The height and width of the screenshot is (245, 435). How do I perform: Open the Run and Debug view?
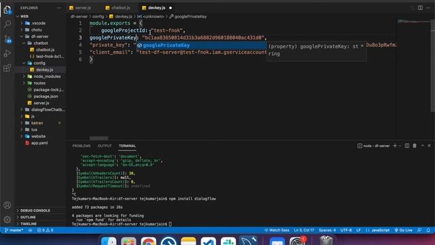point(7,53)
